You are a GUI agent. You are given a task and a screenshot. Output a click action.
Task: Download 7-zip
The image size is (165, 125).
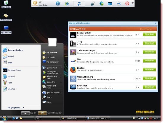149,43
